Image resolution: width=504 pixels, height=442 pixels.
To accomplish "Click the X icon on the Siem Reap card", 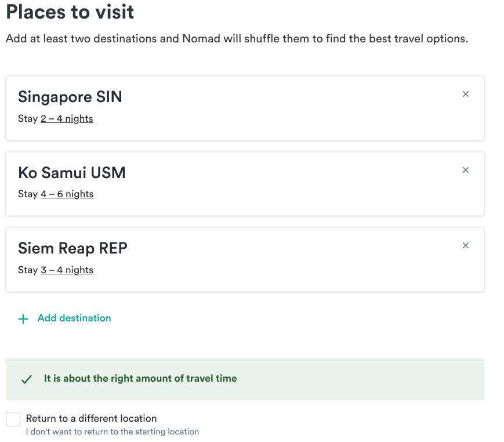I will coord(466,245).
